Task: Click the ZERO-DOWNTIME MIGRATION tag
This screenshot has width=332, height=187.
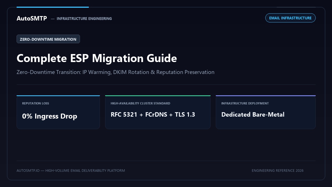Action: coord(48,39)
